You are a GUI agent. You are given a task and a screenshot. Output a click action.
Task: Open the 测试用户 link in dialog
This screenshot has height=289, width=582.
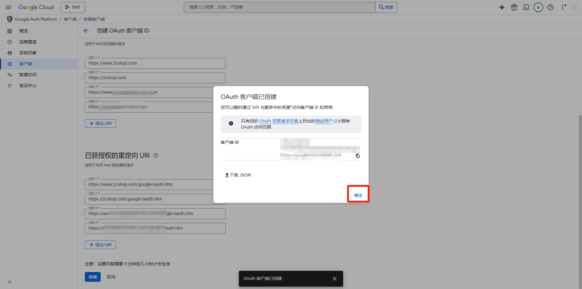326,121
